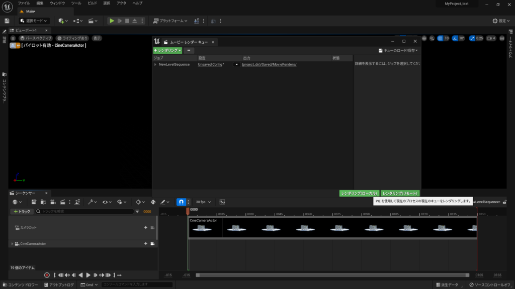Click the render movie clapperboard icon in Sequencer
The image size is (515, 289).
tap(61, 202)
